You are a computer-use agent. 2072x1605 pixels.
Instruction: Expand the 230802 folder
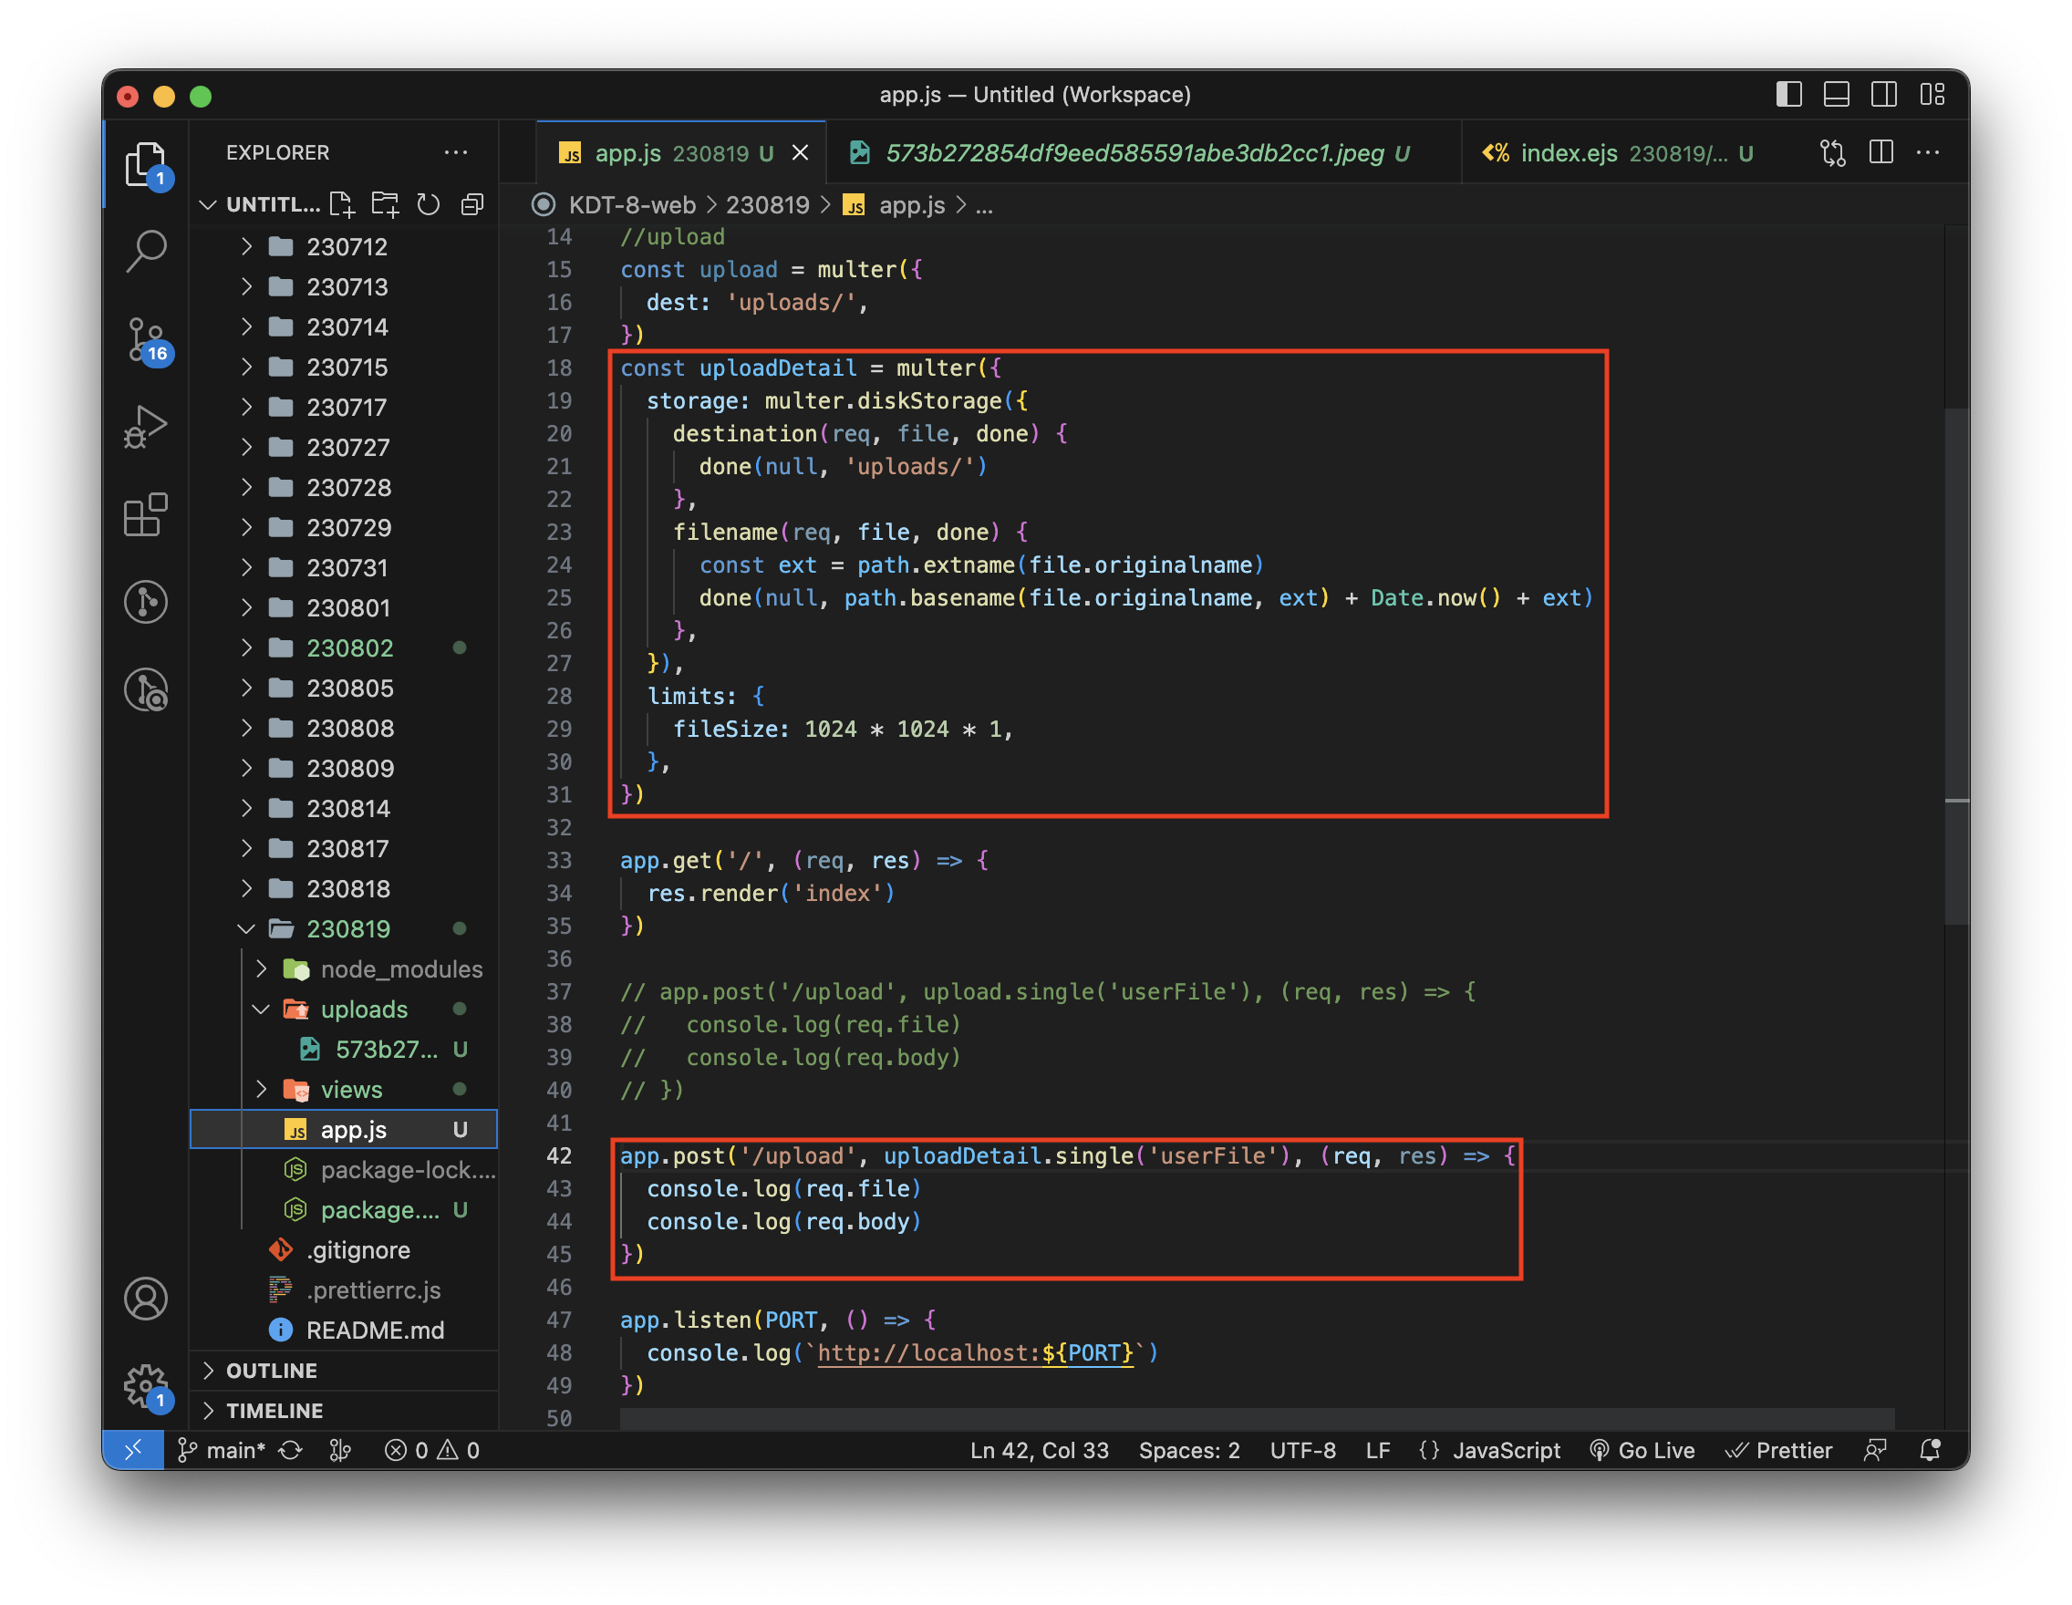(x=344, y=647)
